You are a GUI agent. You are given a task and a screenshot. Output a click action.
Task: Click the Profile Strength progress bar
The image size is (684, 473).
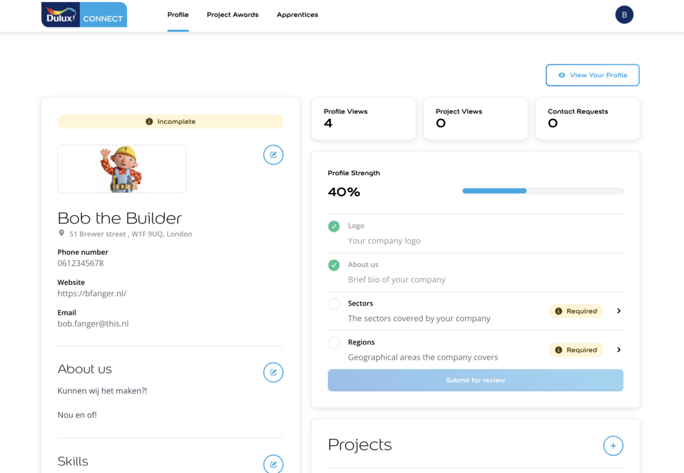tap(542, 191)
